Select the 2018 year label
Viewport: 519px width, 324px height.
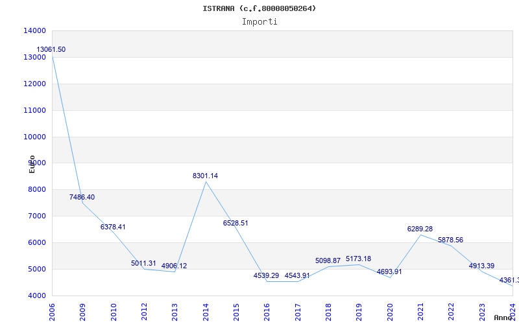point(328,312)
